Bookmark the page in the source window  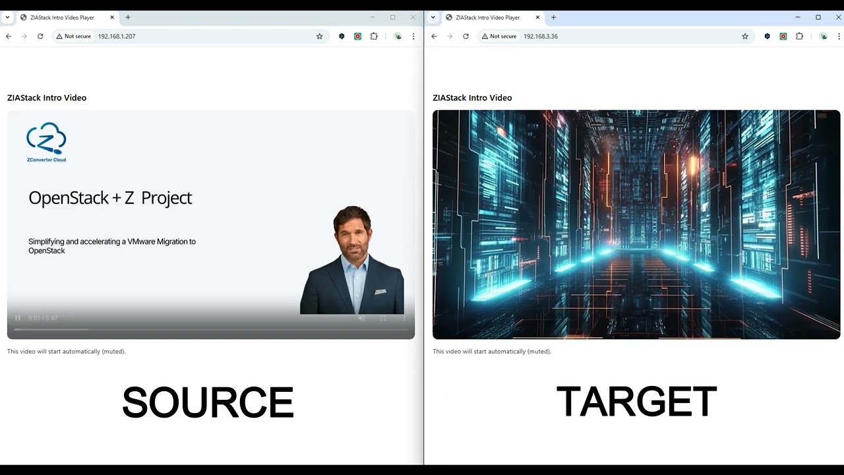click(x=320, y=36)
